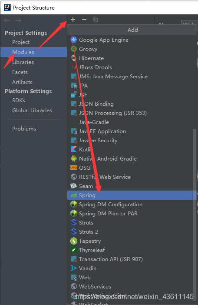Choose Java-Gradle from Add menu
Image resolution: width=198 pixels, height=305 pixels.
click(x=94, y=122)
